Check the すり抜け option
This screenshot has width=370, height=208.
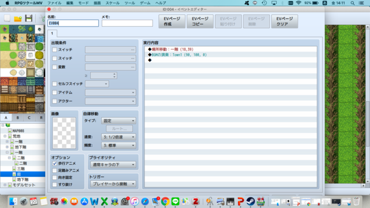point(54,185)
